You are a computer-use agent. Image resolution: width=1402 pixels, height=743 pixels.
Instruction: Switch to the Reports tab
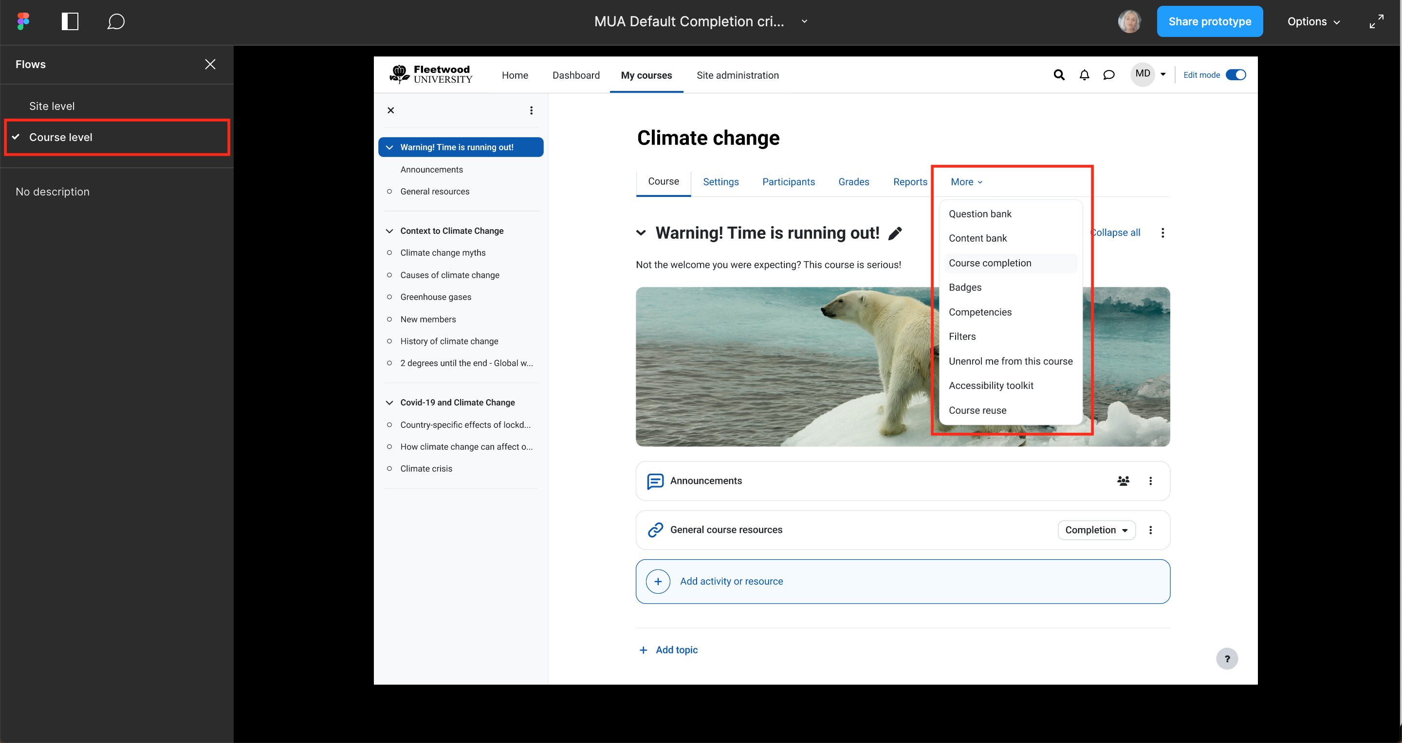910,182
